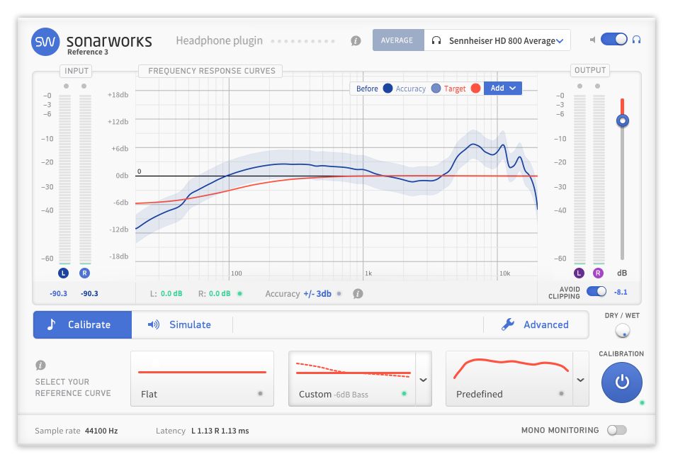Select the Custom -6dB Bass curve
This screenshot has width=673, height=464.
(x=352, y=378)
